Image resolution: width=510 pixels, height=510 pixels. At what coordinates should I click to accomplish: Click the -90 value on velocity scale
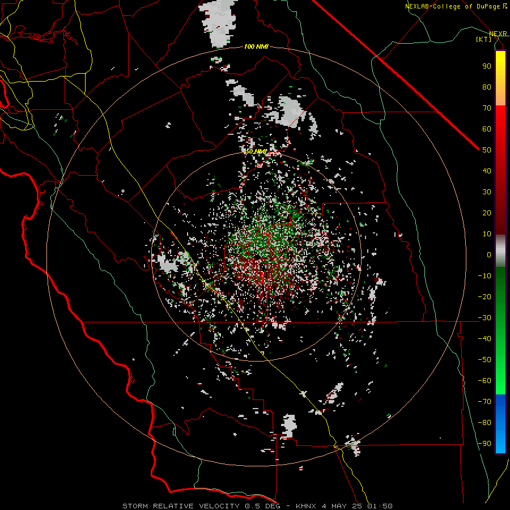[x=484, y=444]
